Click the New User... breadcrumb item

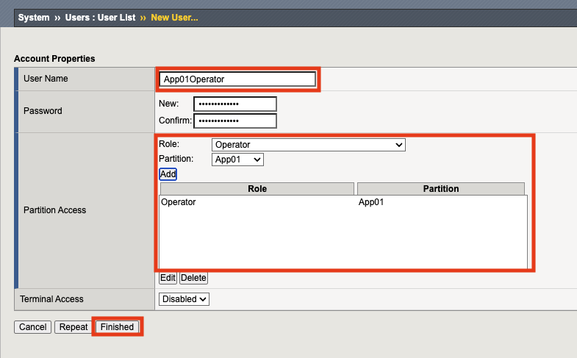pos(174,18)
